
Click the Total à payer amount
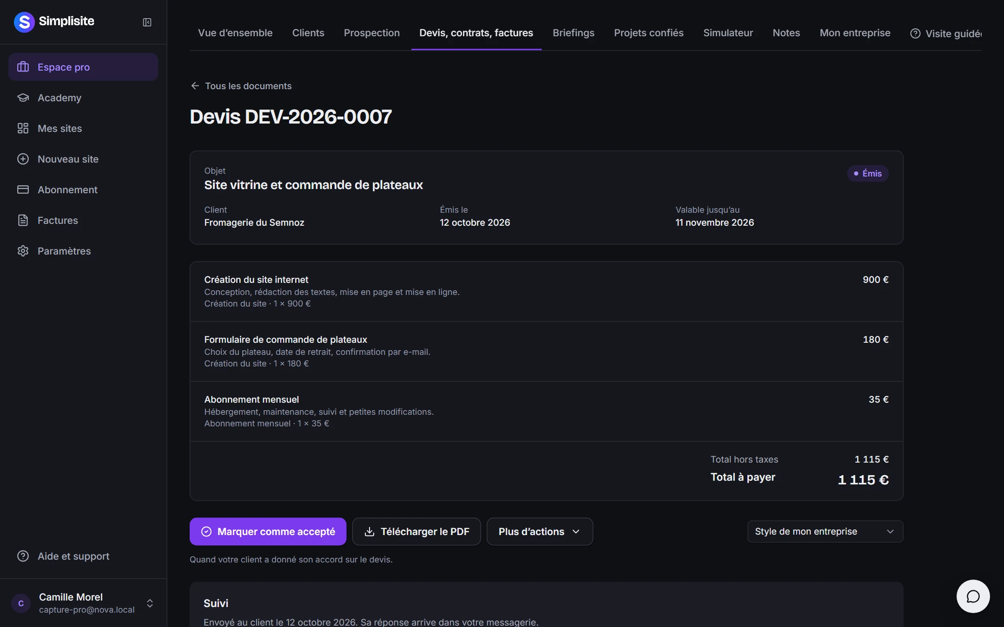863,480
